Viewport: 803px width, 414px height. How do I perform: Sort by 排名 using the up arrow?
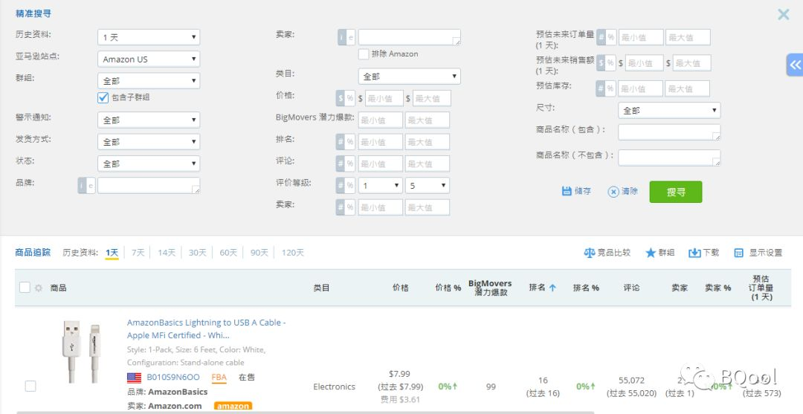(552, 288)
